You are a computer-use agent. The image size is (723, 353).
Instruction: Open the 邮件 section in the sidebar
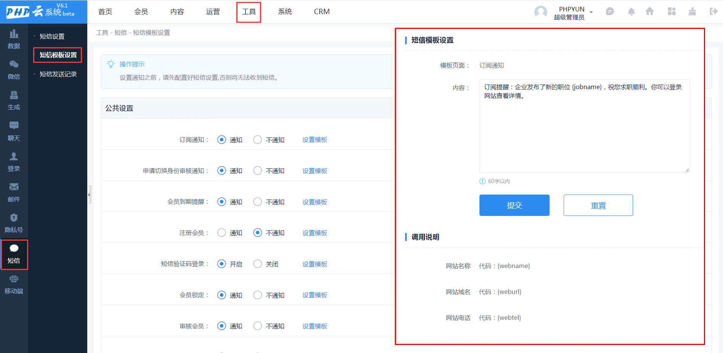tap(14, 193)
